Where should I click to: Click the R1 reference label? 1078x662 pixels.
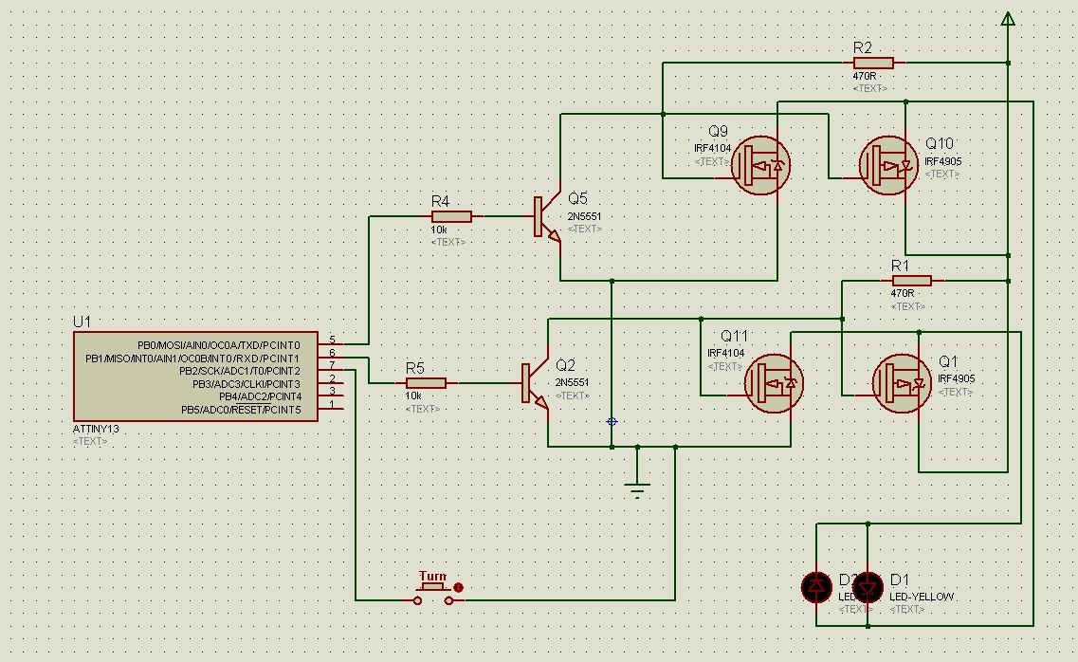[x=900, y=266]
